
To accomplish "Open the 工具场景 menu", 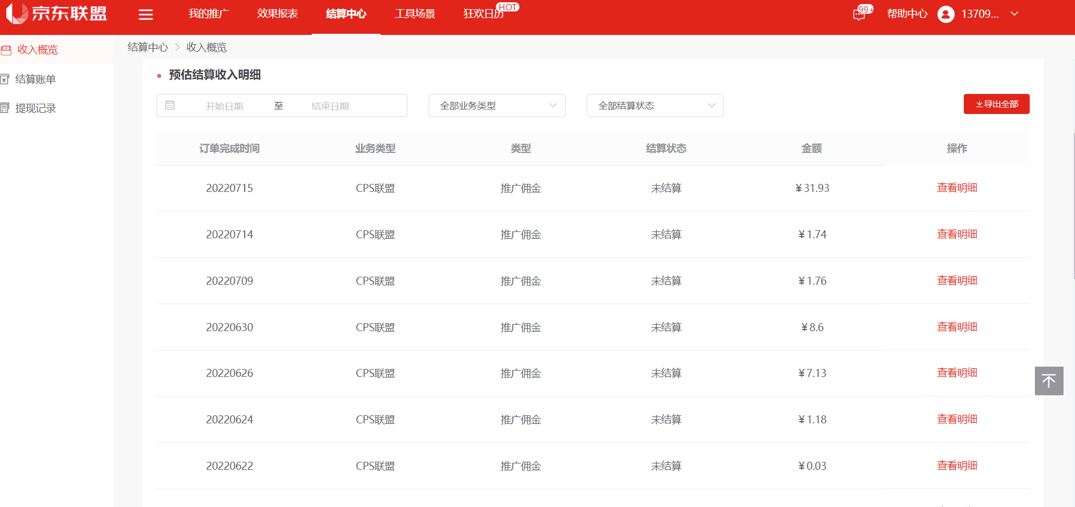I will [x=415, y=14].
